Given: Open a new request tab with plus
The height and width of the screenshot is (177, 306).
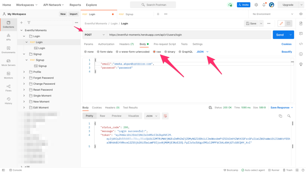Looking at the screenshot, I should (x=158, y=14).
